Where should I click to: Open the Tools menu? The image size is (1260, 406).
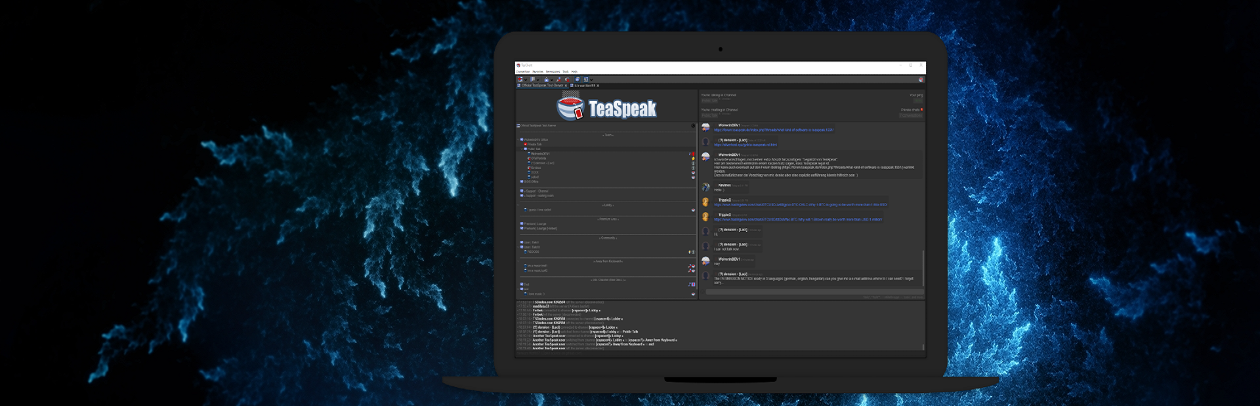[x=566, y=72]
